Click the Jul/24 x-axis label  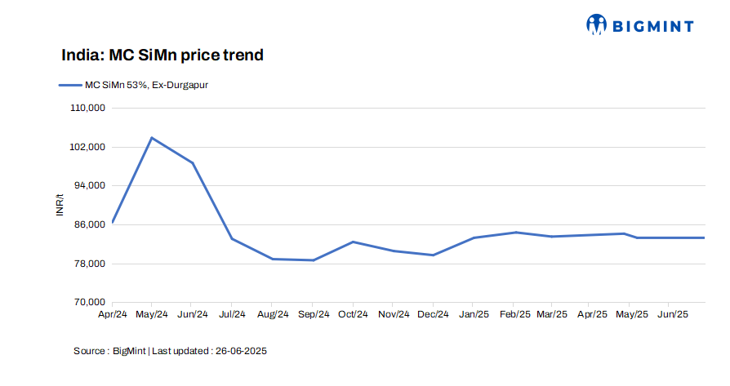click(233, 314)
